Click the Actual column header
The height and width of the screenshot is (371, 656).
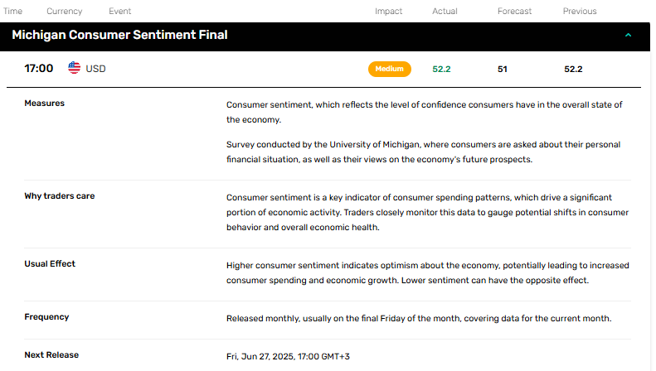(445, 12)
